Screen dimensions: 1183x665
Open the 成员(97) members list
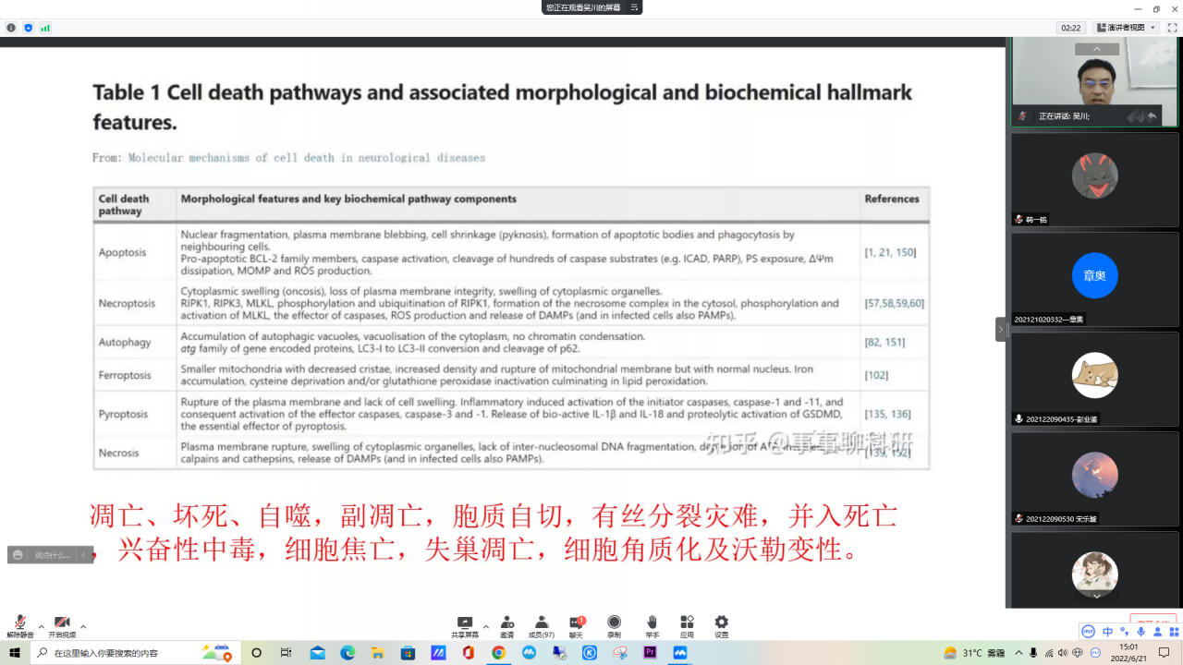(x=542, y=622)
